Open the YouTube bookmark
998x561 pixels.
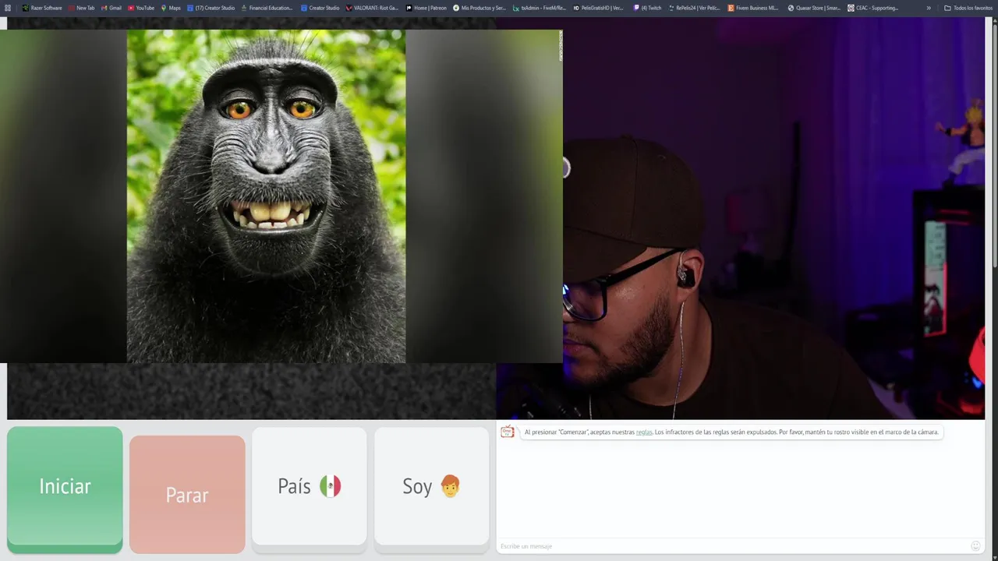point(141,8)
